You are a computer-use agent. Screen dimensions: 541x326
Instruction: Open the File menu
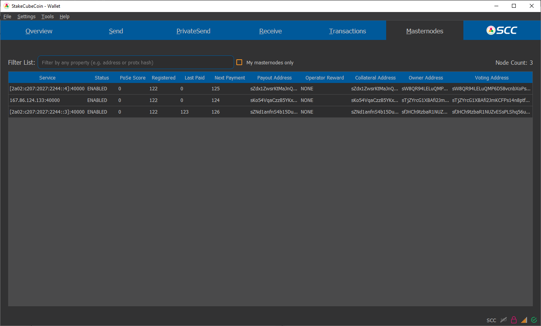[7, 16]
